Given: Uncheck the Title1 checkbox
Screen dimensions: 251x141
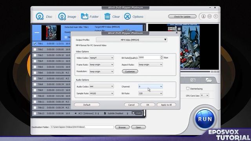Looking at the screenshot, I should pyautogui.click(x=35, y=43).
